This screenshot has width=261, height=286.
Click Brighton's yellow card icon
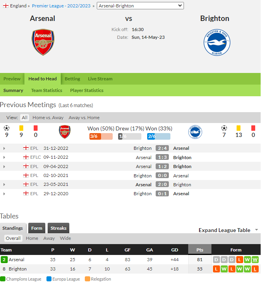239,128
